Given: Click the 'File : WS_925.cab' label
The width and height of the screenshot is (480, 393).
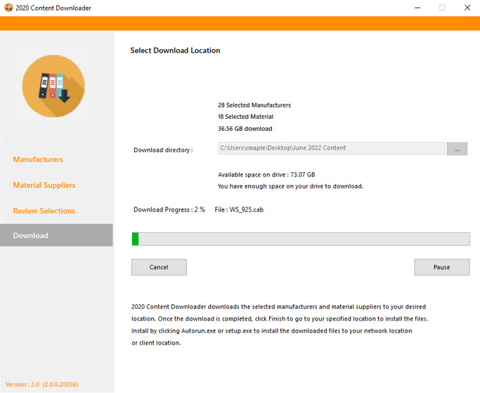Looking at the screenshot, I should (239, 210).
